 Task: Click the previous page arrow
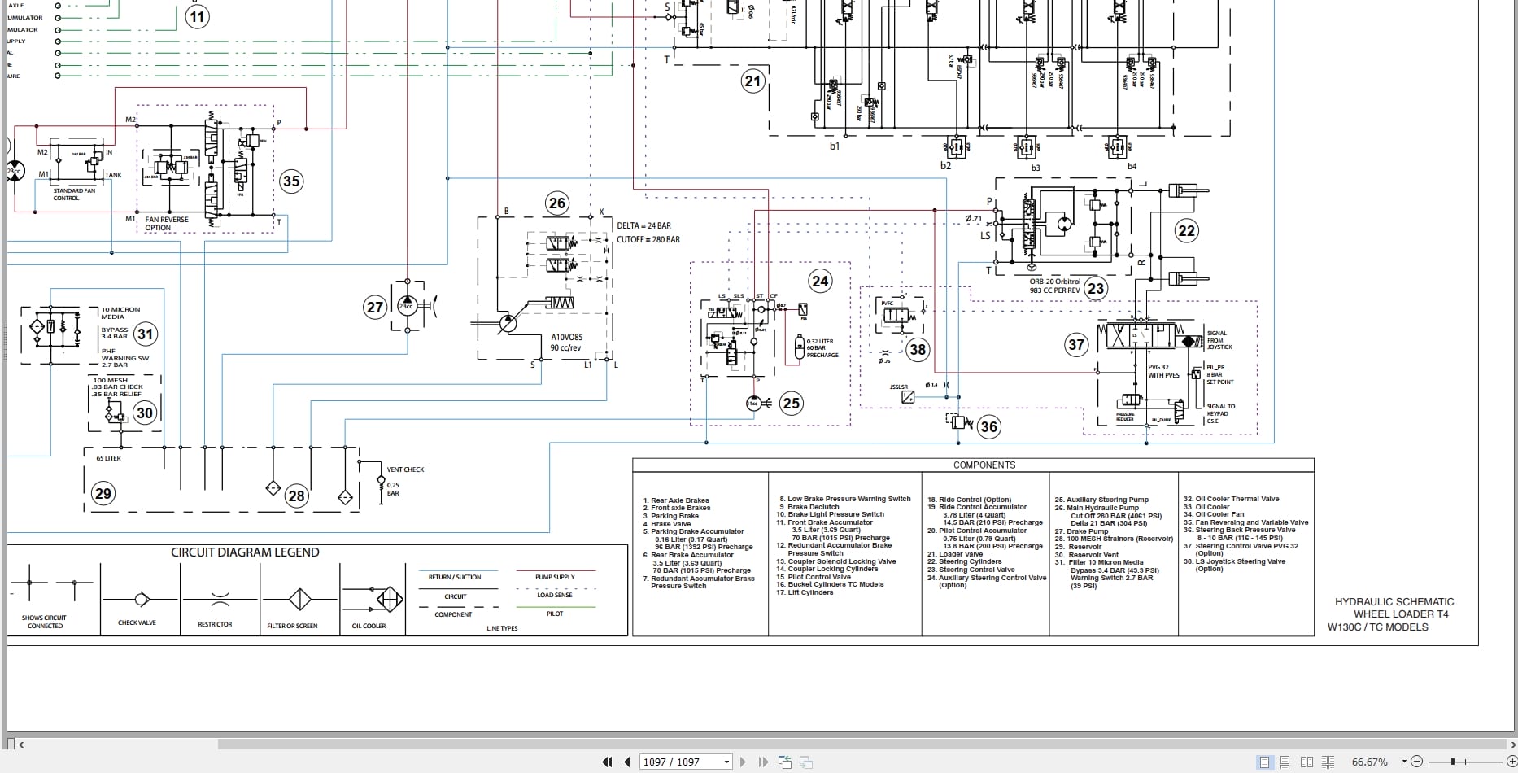click(626, 762)
